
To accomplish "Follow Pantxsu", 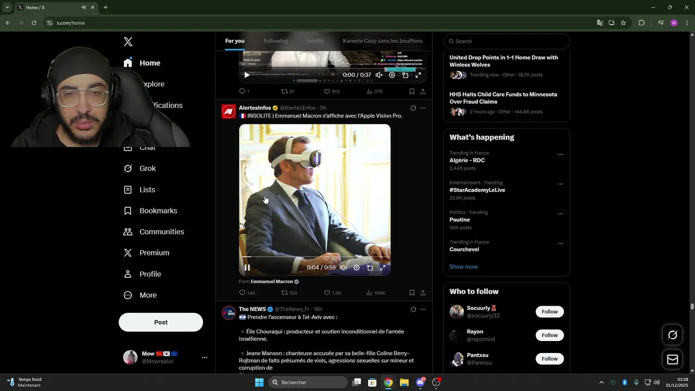I will (x=549, y=358).
